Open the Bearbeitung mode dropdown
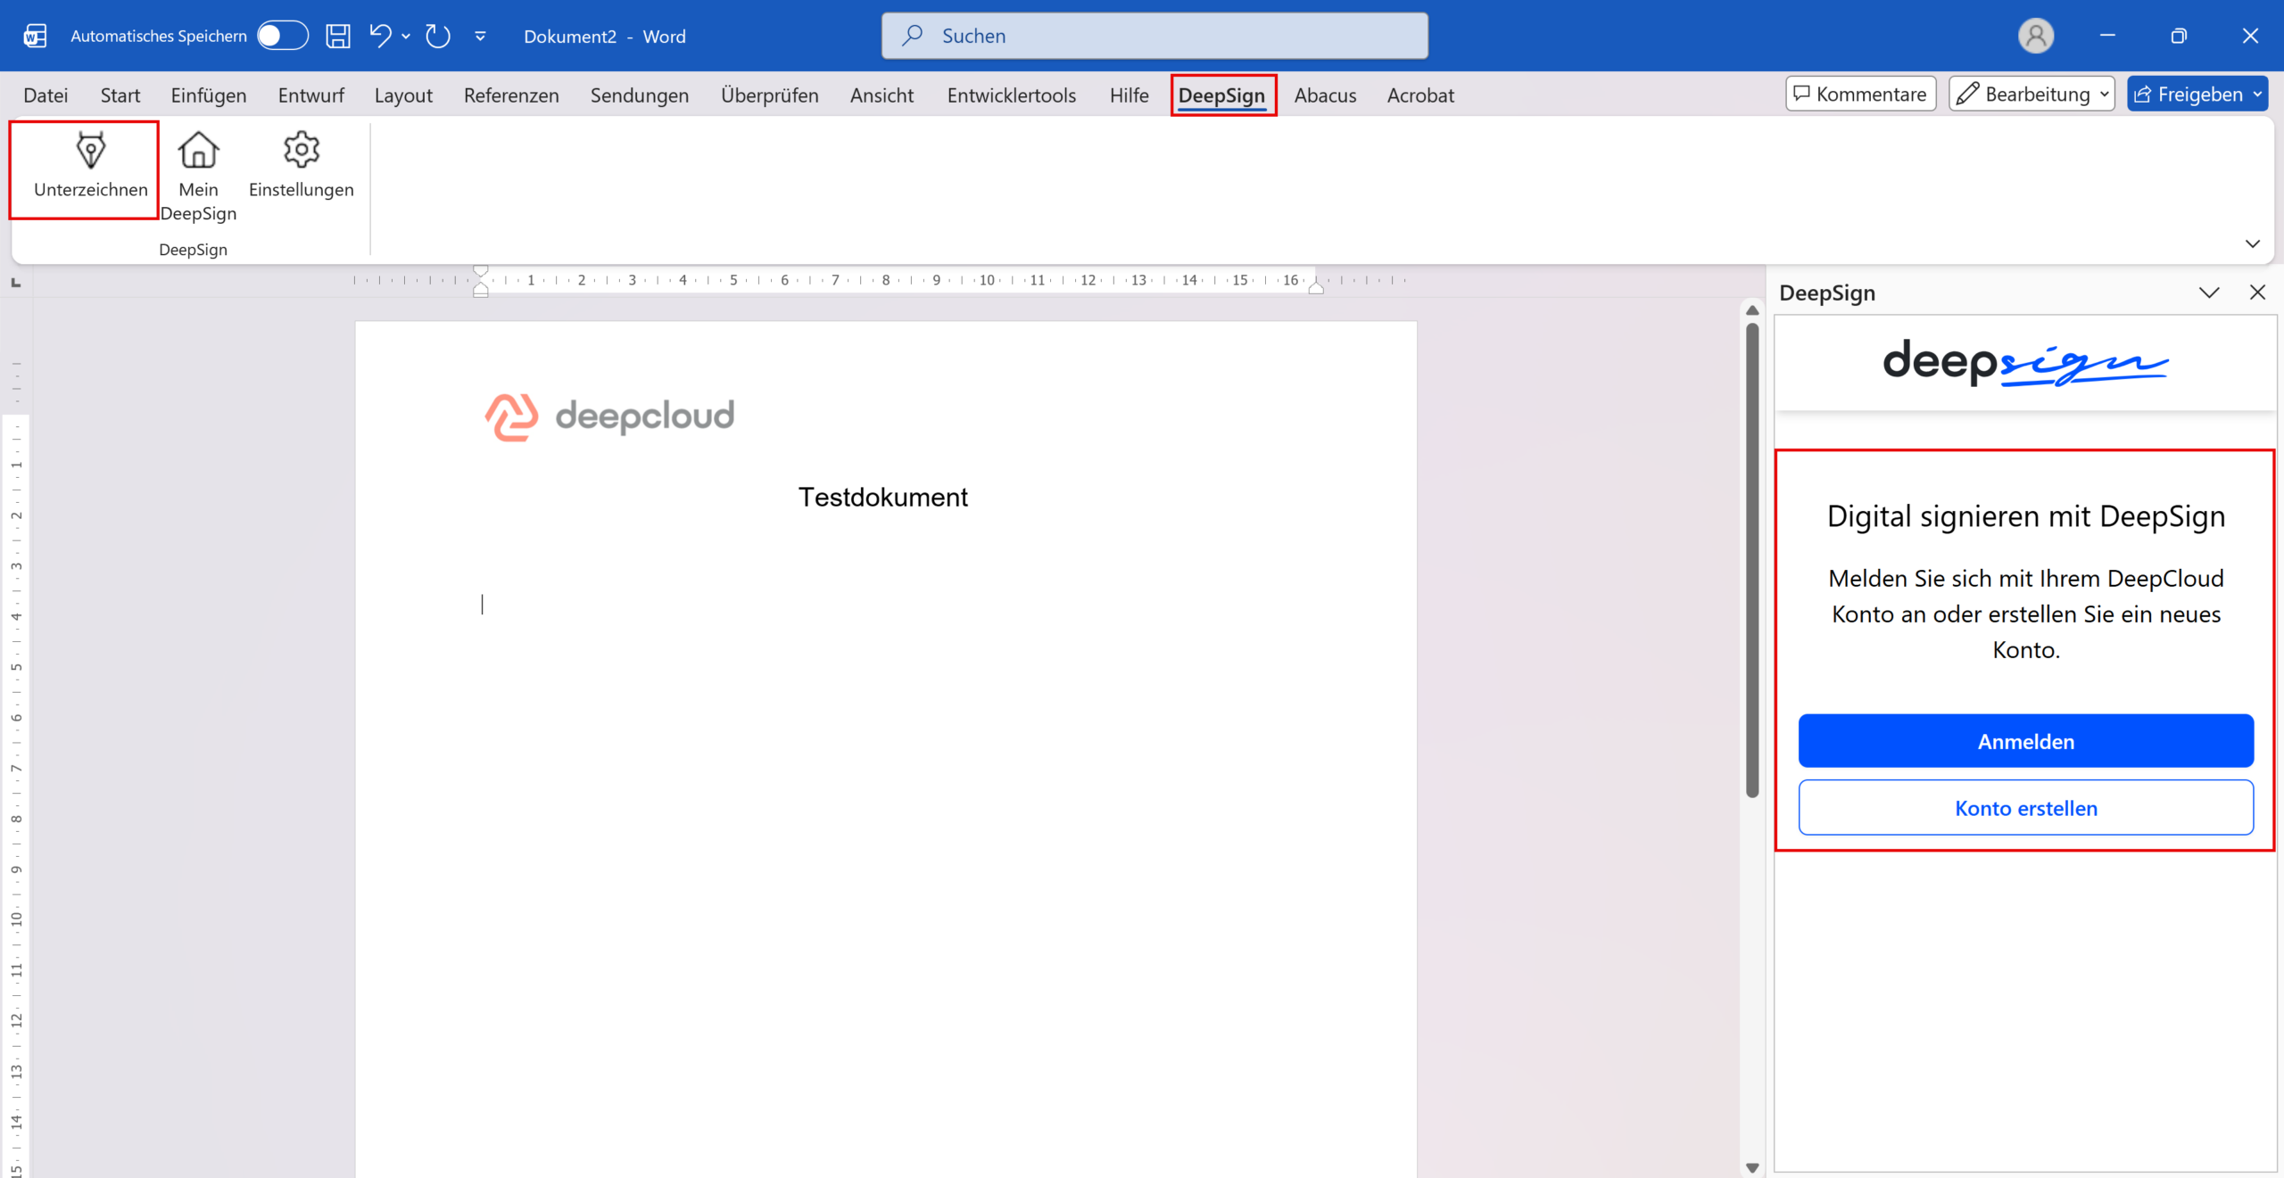This screenshot has width=2284, height=1178. pyautogui.click(x=2032, y=94)
